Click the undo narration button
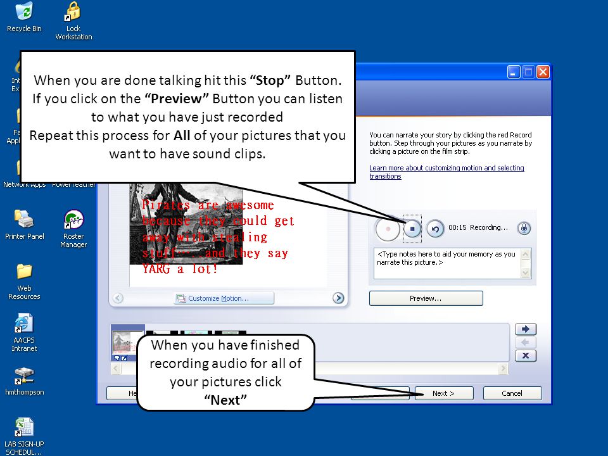608x456 pixels. click(x=435, y=229)
